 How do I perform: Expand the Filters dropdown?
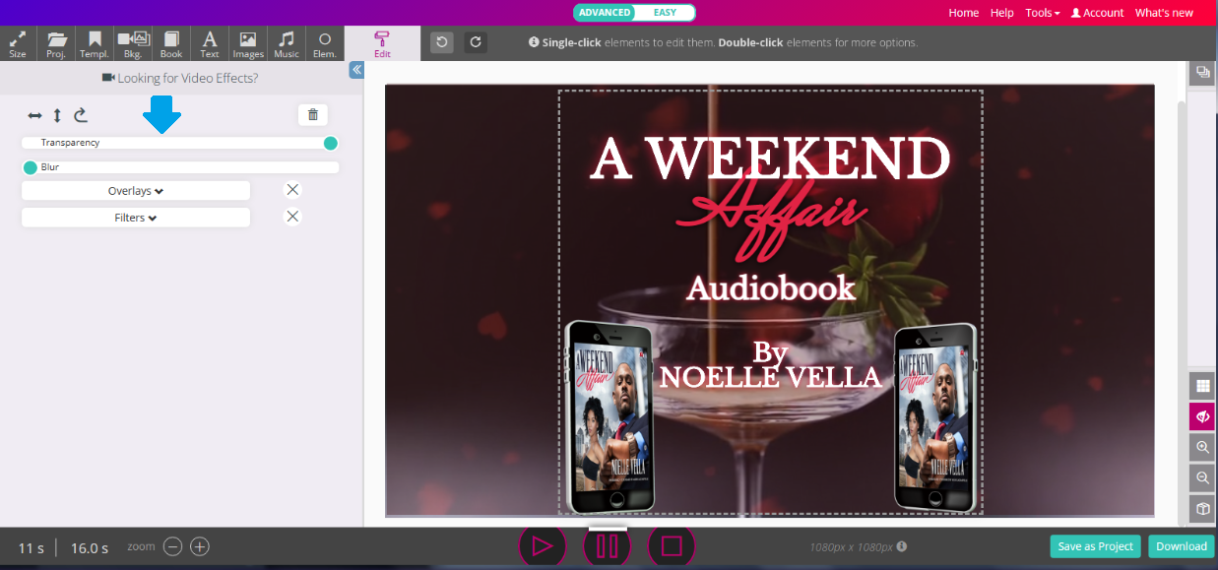tap(136, 218)
